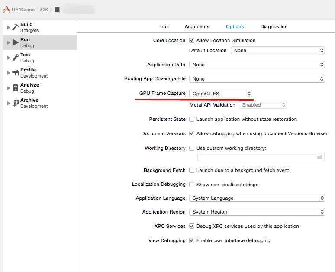Expand the Build disclosure triangle
The width and height of the screenshot is (335, 272).
[9, 27]
